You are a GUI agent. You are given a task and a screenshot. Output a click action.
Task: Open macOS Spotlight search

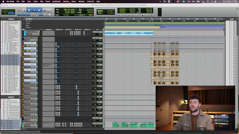coord(212,1)
